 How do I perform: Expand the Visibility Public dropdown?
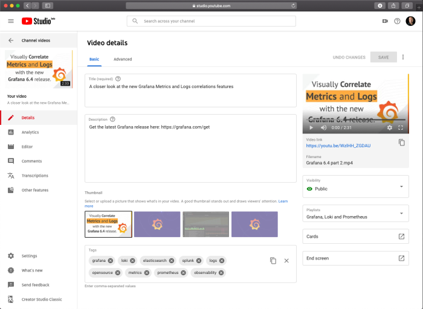355,186
